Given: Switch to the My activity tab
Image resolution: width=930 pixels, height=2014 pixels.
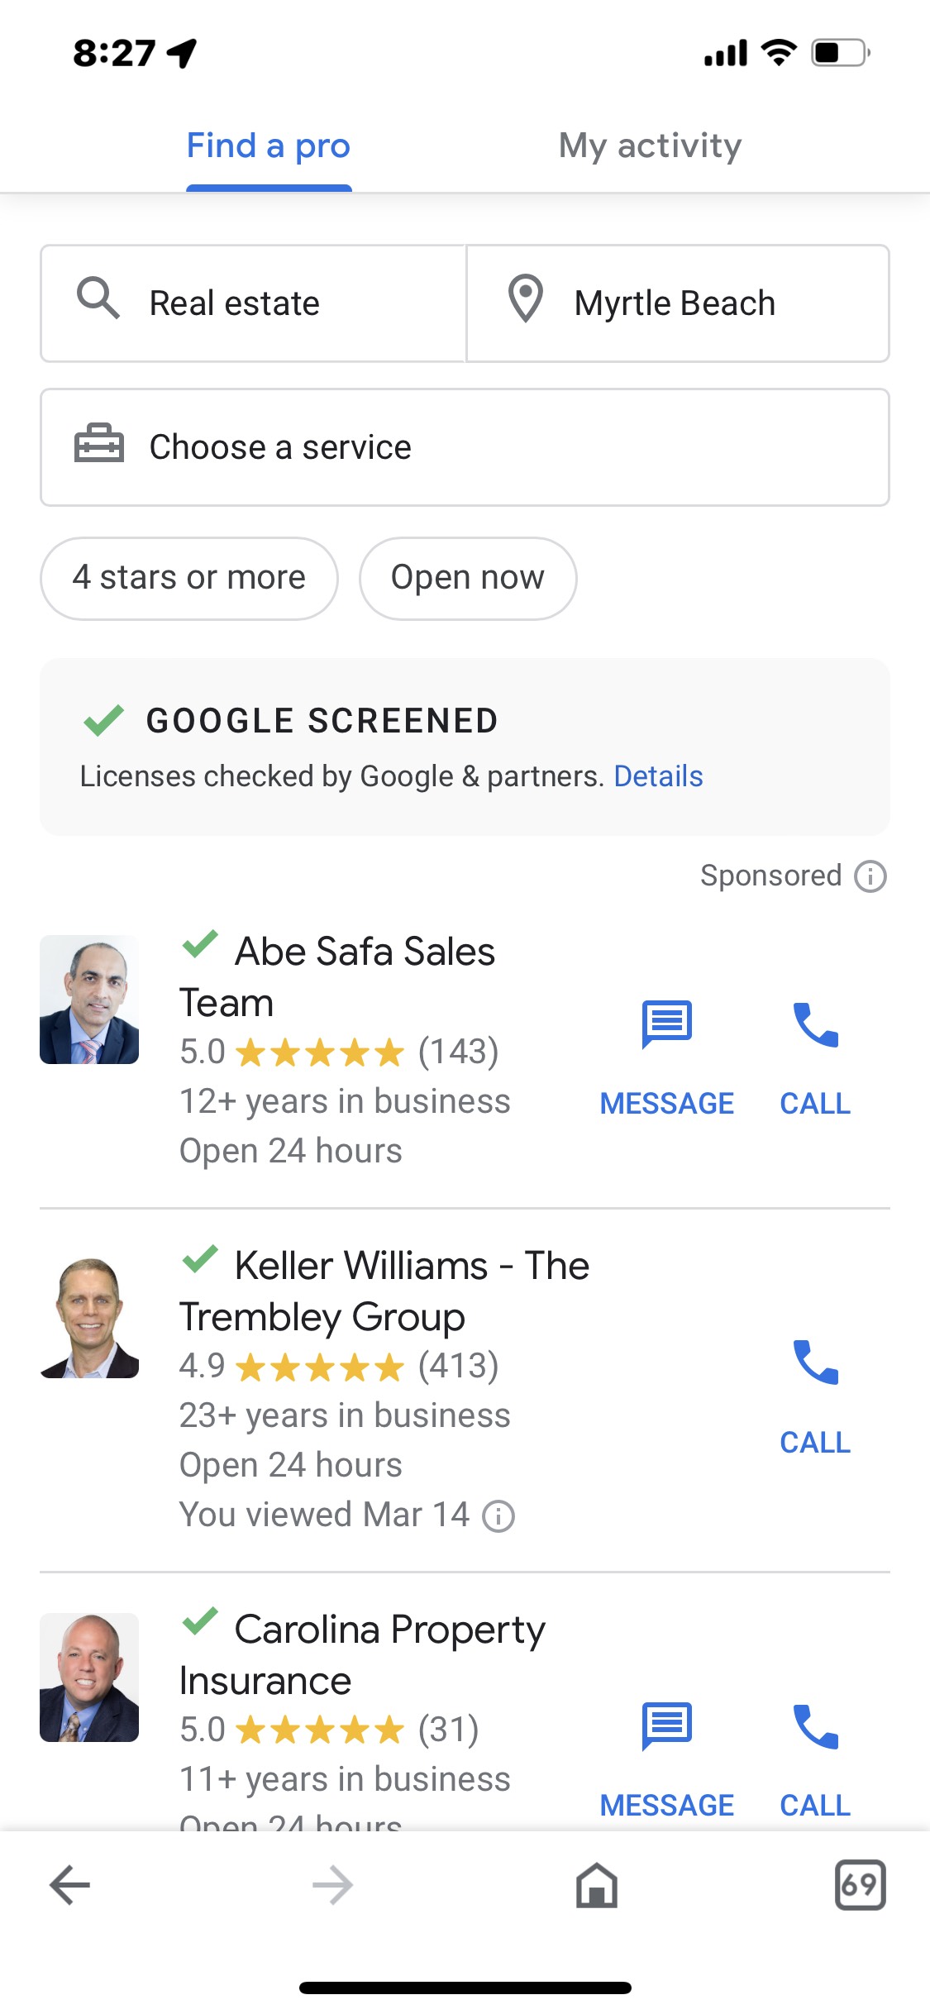Looking at the screenshot, I should coord(650,146).
